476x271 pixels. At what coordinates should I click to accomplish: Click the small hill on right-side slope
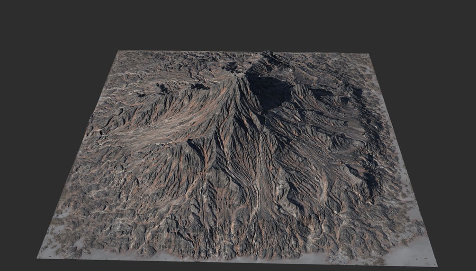[x=340, y=142]
